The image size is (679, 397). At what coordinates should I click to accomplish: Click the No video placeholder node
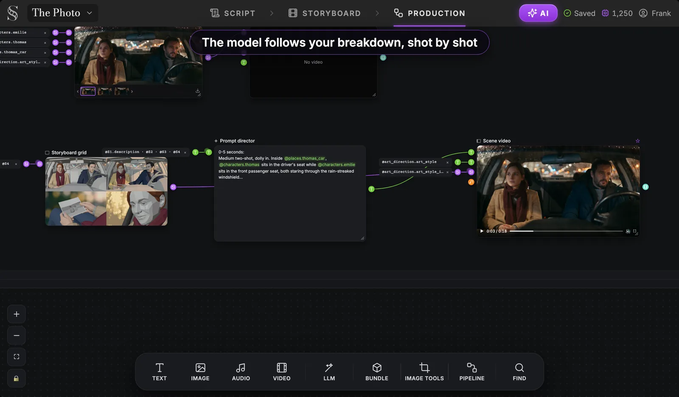click(313, 62)
